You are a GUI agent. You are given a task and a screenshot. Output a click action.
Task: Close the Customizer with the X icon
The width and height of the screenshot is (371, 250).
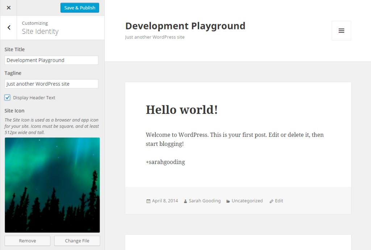click(x=9, y=8)
